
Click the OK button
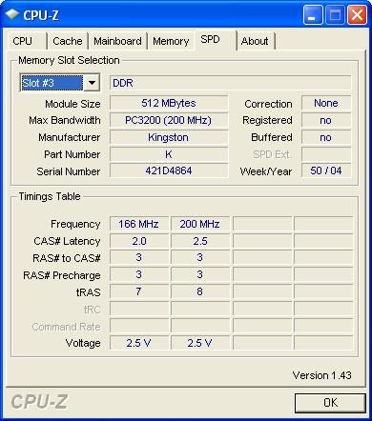pos(330,403)
